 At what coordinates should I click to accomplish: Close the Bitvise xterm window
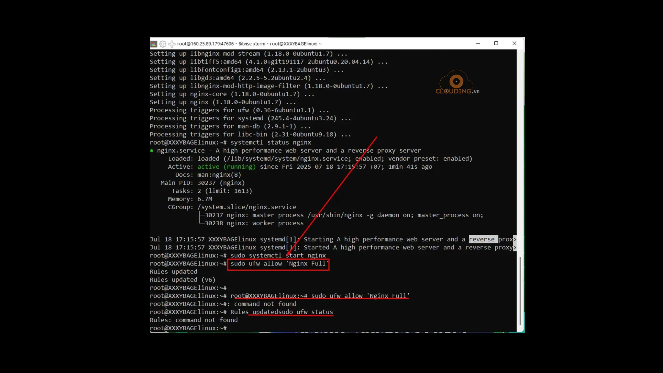tap(514, 44)
